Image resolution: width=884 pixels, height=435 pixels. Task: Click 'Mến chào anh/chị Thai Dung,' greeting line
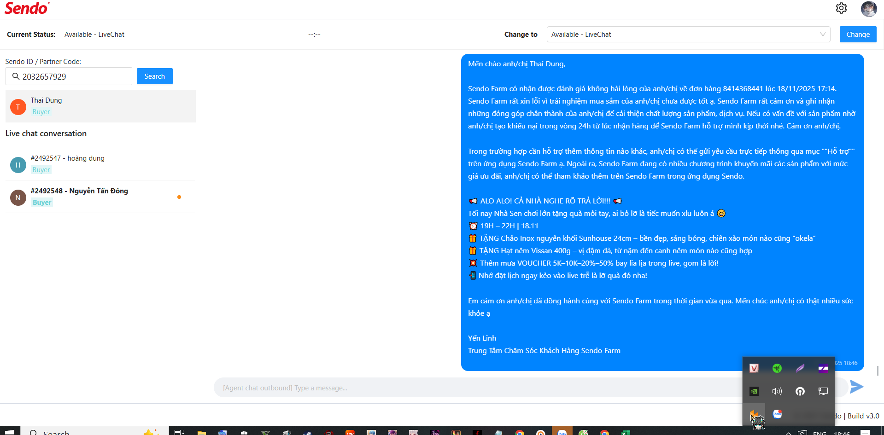coord(516,64)
